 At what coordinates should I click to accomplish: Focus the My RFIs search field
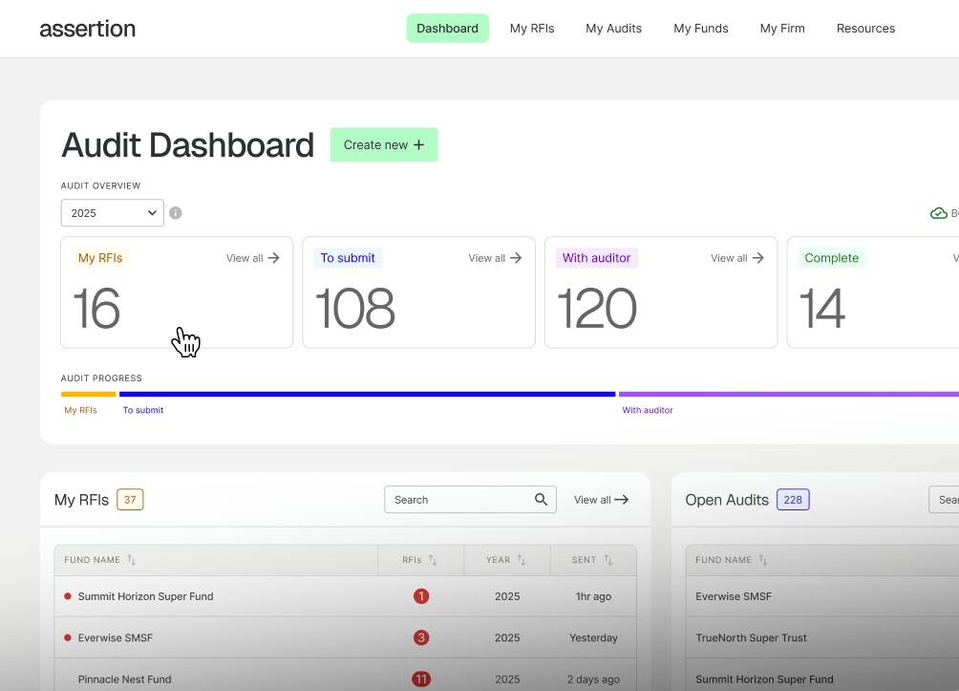click(470, 500)
